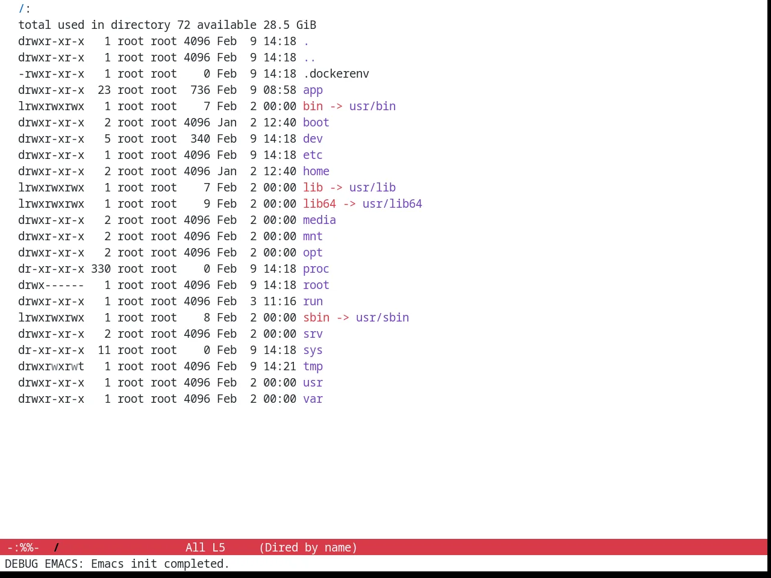Open the srv directory
This screenshot has height=578, width=771.
point(313,334)
